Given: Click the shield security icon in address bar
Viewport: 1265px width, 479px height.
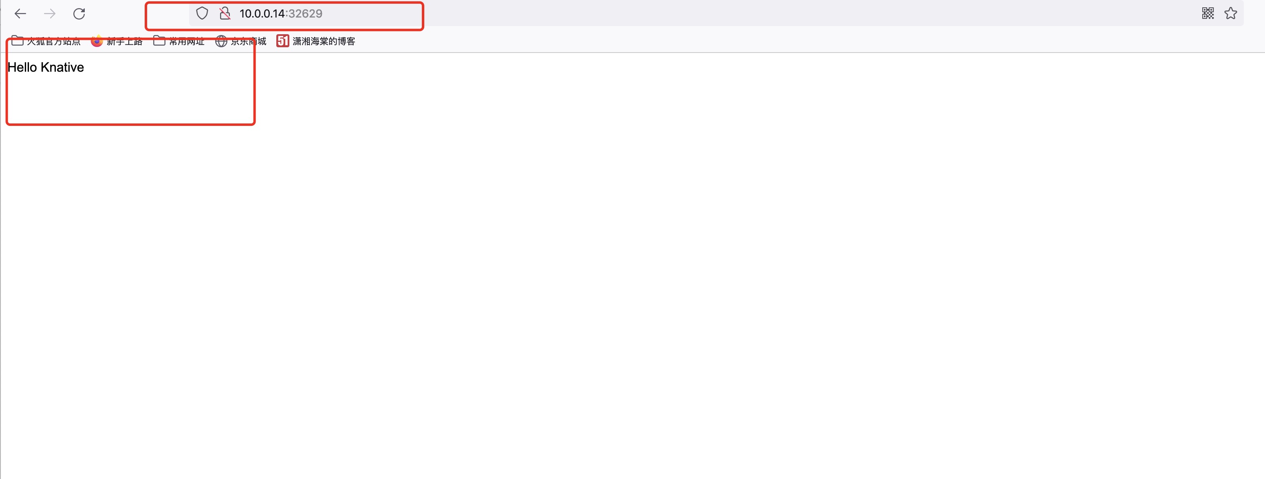Looking at the screenshot, I should point(202,14).
